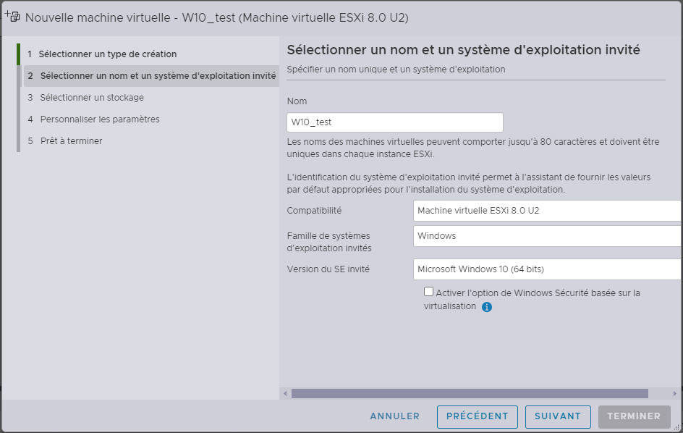The height and width of the screenshot is (433, 683).
Task: Click the left arrow of horizontal scrollbar
Action: pyautogui.click(x=286, y=394)
